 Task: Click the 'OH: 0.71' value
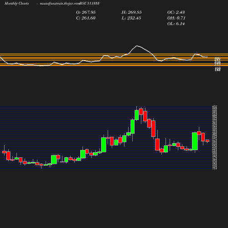click(176, 18)
